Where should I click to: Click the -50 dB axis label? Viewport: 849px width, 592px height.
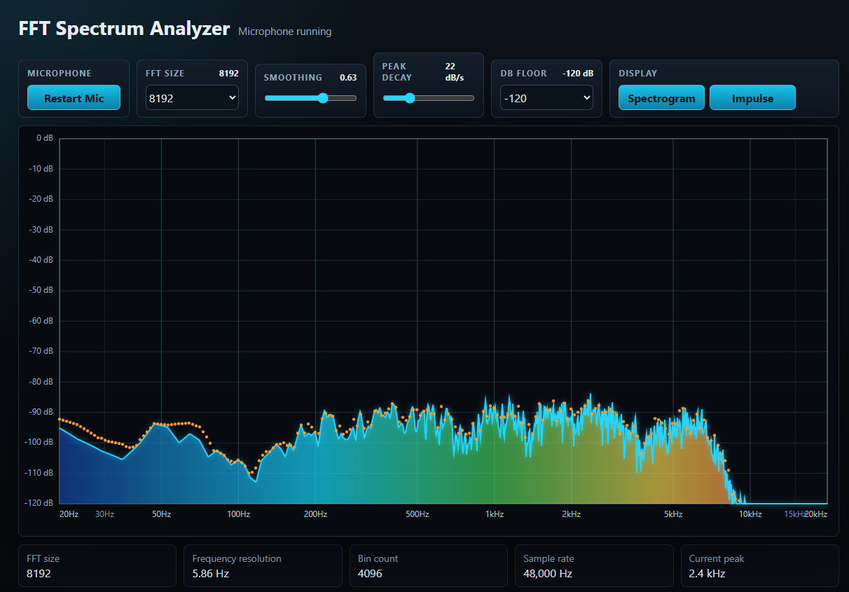[x=43, y=290]
